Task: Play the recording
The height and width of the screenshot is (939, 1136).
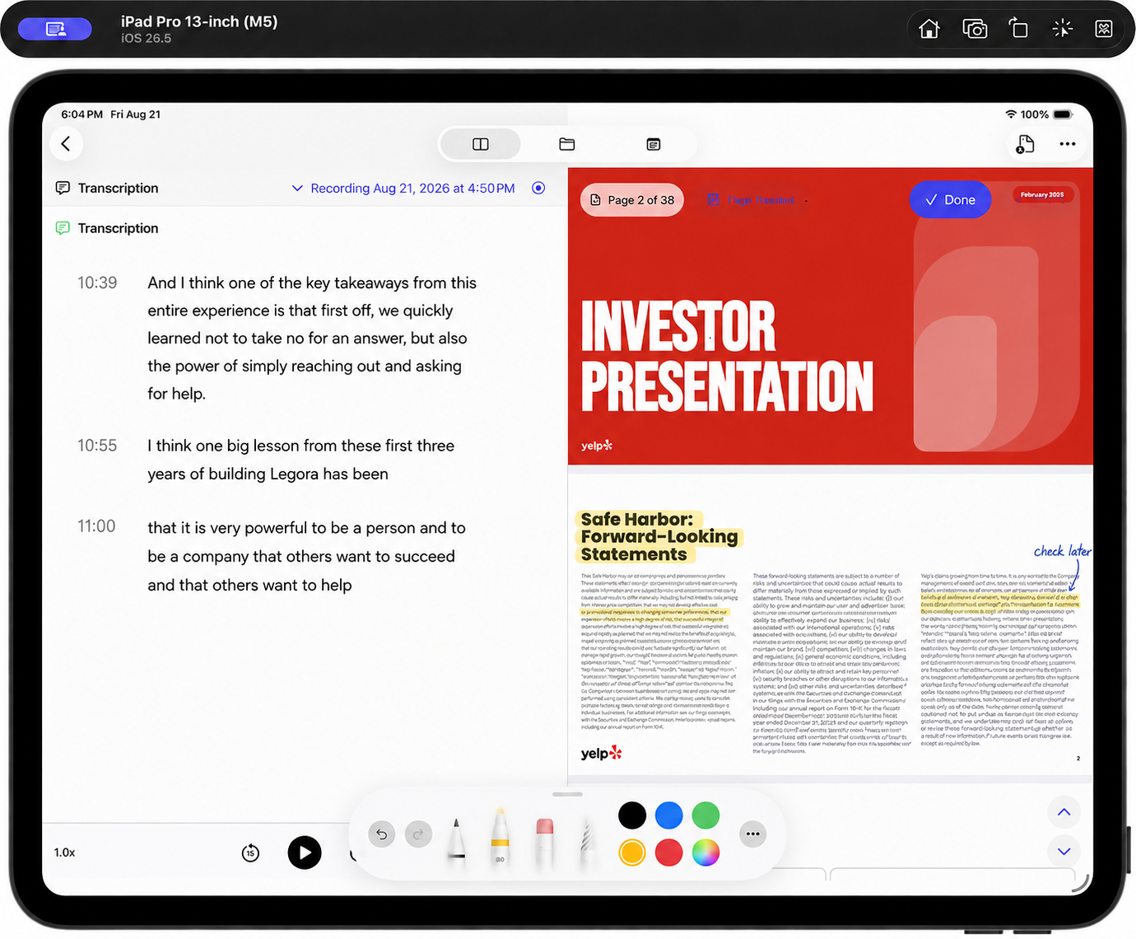Action: tap(305, 853)
